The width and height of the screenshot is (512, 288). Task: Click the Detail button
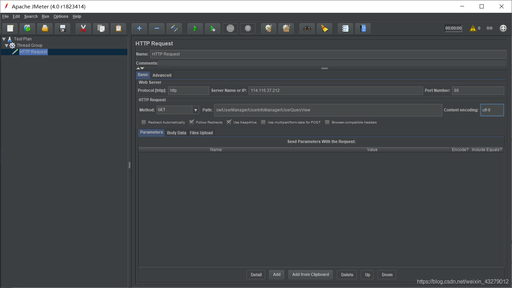pos(256,275)
